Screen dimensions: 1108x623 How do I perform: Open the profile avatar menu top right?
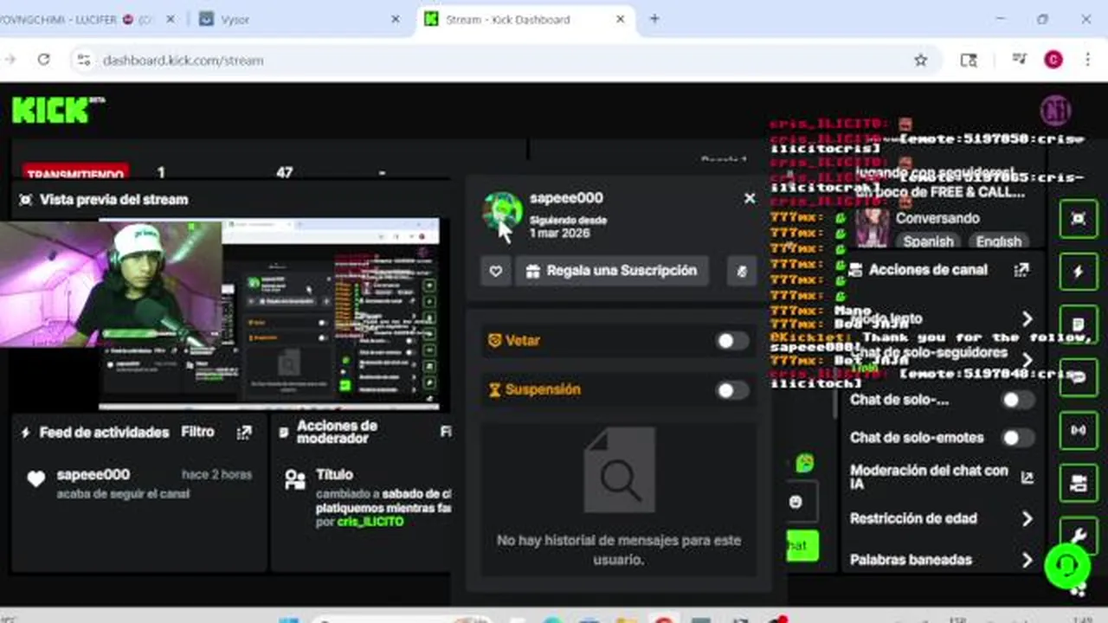pos(1055,111)
